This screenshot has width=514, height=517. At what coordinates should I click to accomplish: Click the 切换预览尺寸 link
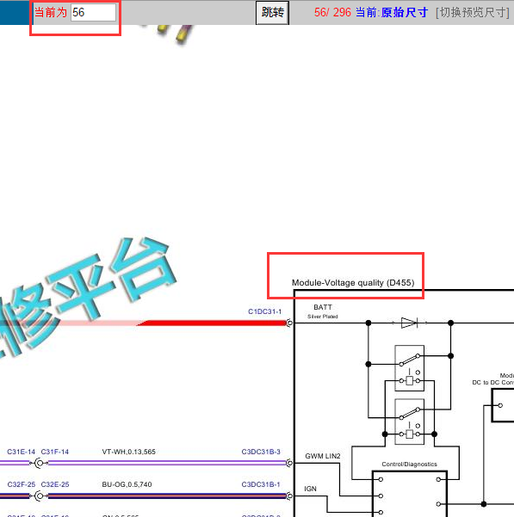473,13
